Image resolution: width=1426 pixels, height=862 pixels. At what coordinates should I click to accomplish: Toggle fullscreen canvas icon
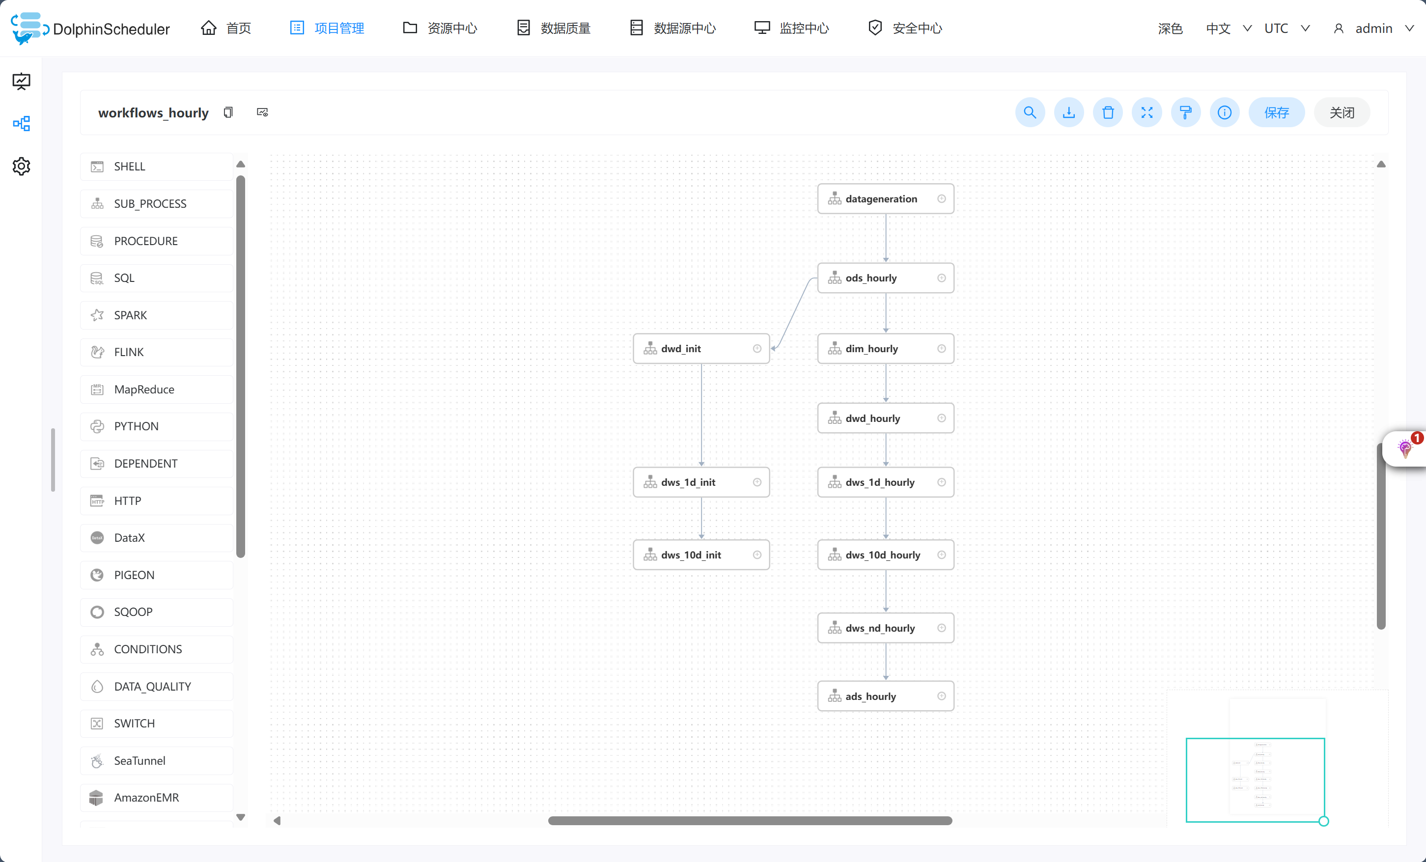pos(1146,112)
